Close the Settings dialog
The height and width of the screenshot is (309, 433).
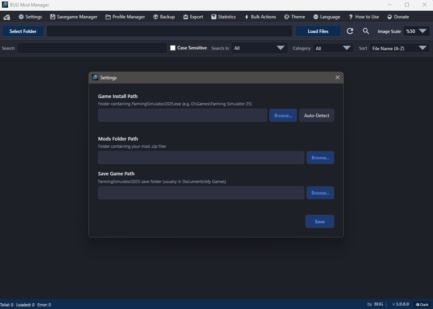pos(338,77)
